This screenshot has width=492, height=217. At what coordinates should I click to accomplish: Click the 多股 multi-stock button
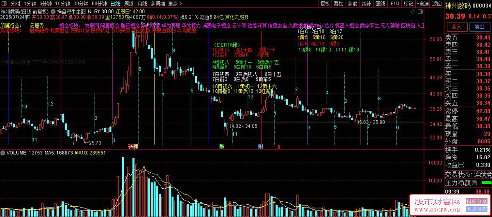[x=352, y=4]
